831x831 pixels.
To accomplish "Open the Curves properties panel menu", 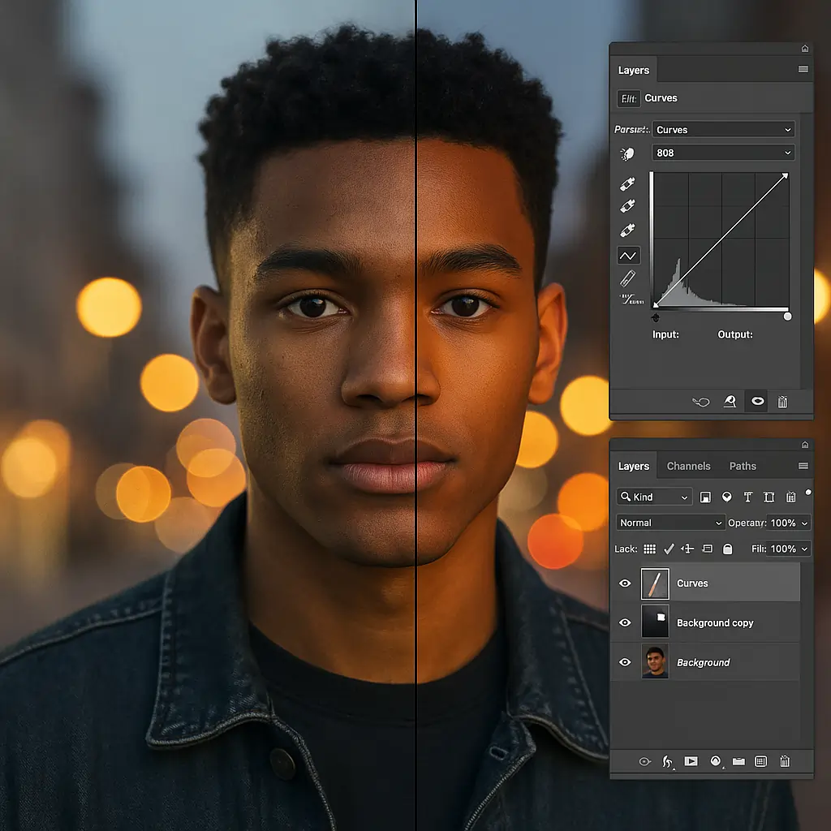I will pos(803,69).
